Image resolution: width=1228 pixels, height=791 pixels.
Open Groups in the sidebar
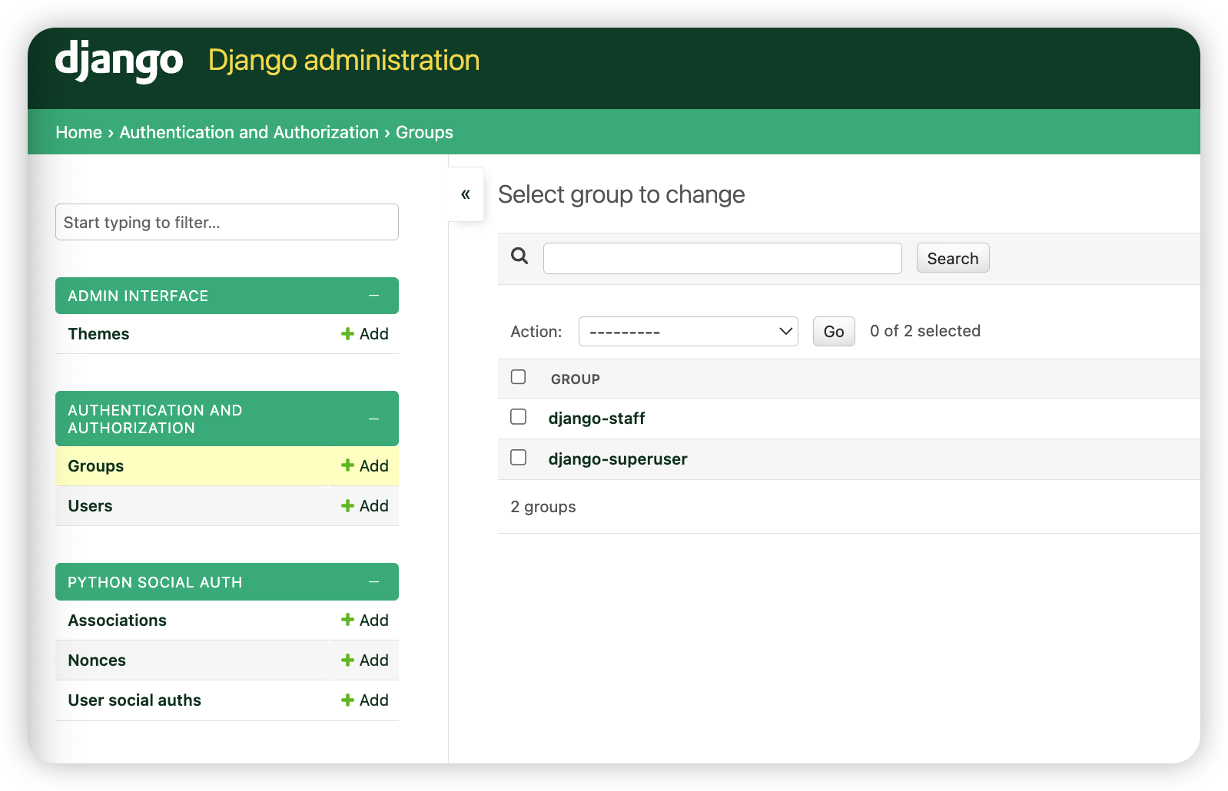click(96, 466)
